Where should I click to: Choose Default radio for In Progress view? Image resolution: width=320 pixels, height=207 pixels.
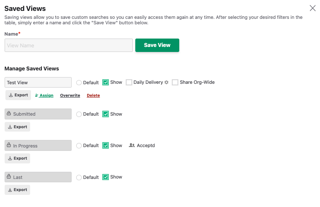coord(79,146)
